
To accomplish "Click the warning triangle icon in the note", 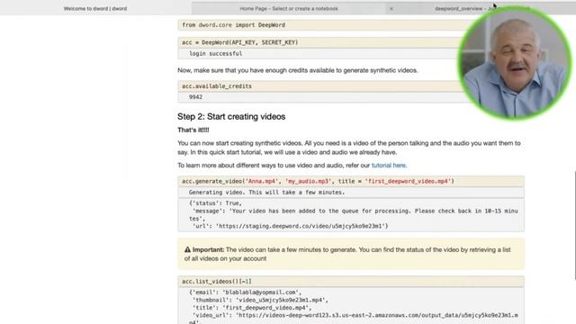I will coord(188,249).
